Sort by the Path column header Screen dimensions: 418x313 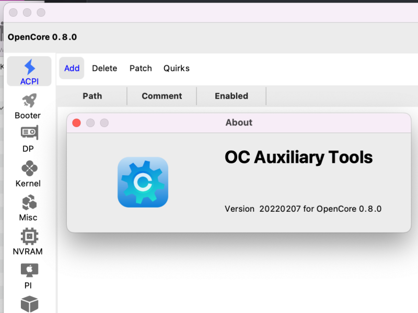click(x=92, y=96)
